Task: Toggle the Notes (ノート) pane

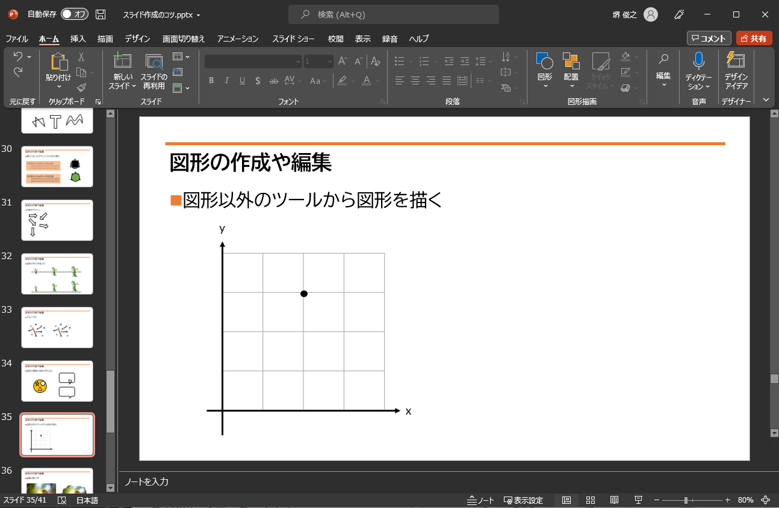Action: pyautogui.click(x=481, y=500)
